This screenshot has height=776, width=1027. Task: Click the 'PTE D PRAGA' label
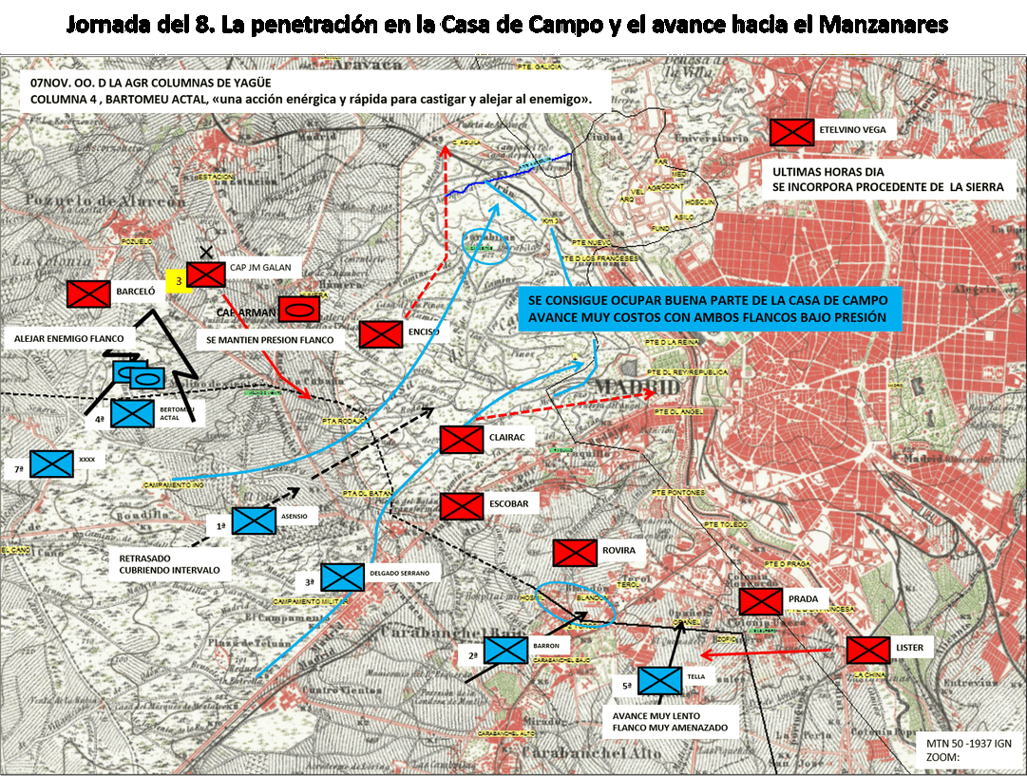(787, 564)
